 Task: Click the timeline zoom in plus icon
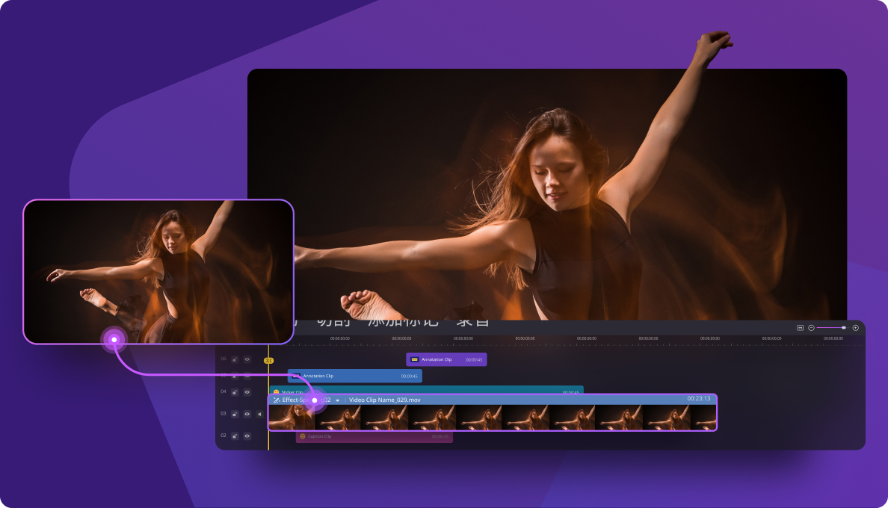coord(855,328)
